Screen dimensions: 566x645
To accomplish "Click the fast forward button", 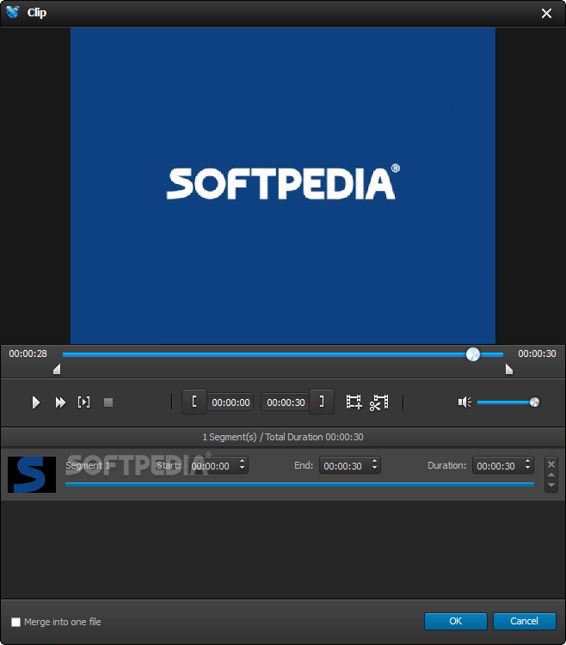I will coord(60,402).
